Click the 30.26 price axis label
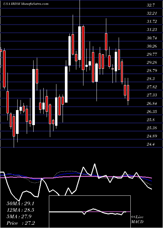This screenshot has height=228, width=163. point(152,46)
